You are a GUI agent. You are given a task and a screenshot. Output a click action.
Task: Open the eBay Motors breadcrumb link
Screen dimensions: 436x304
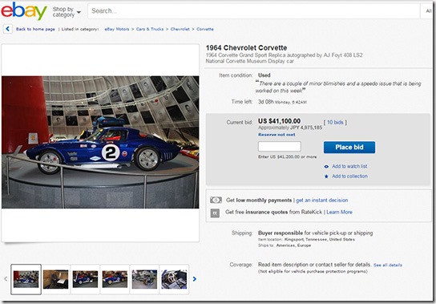click(117, 29)
